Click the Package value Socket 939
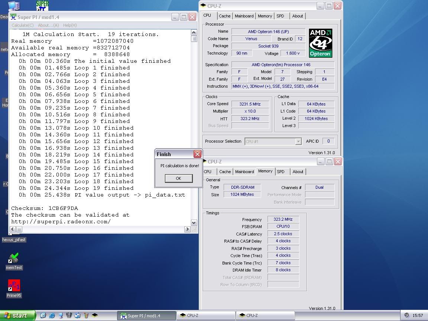The image size is (428, 321). (x=268, y=46)
